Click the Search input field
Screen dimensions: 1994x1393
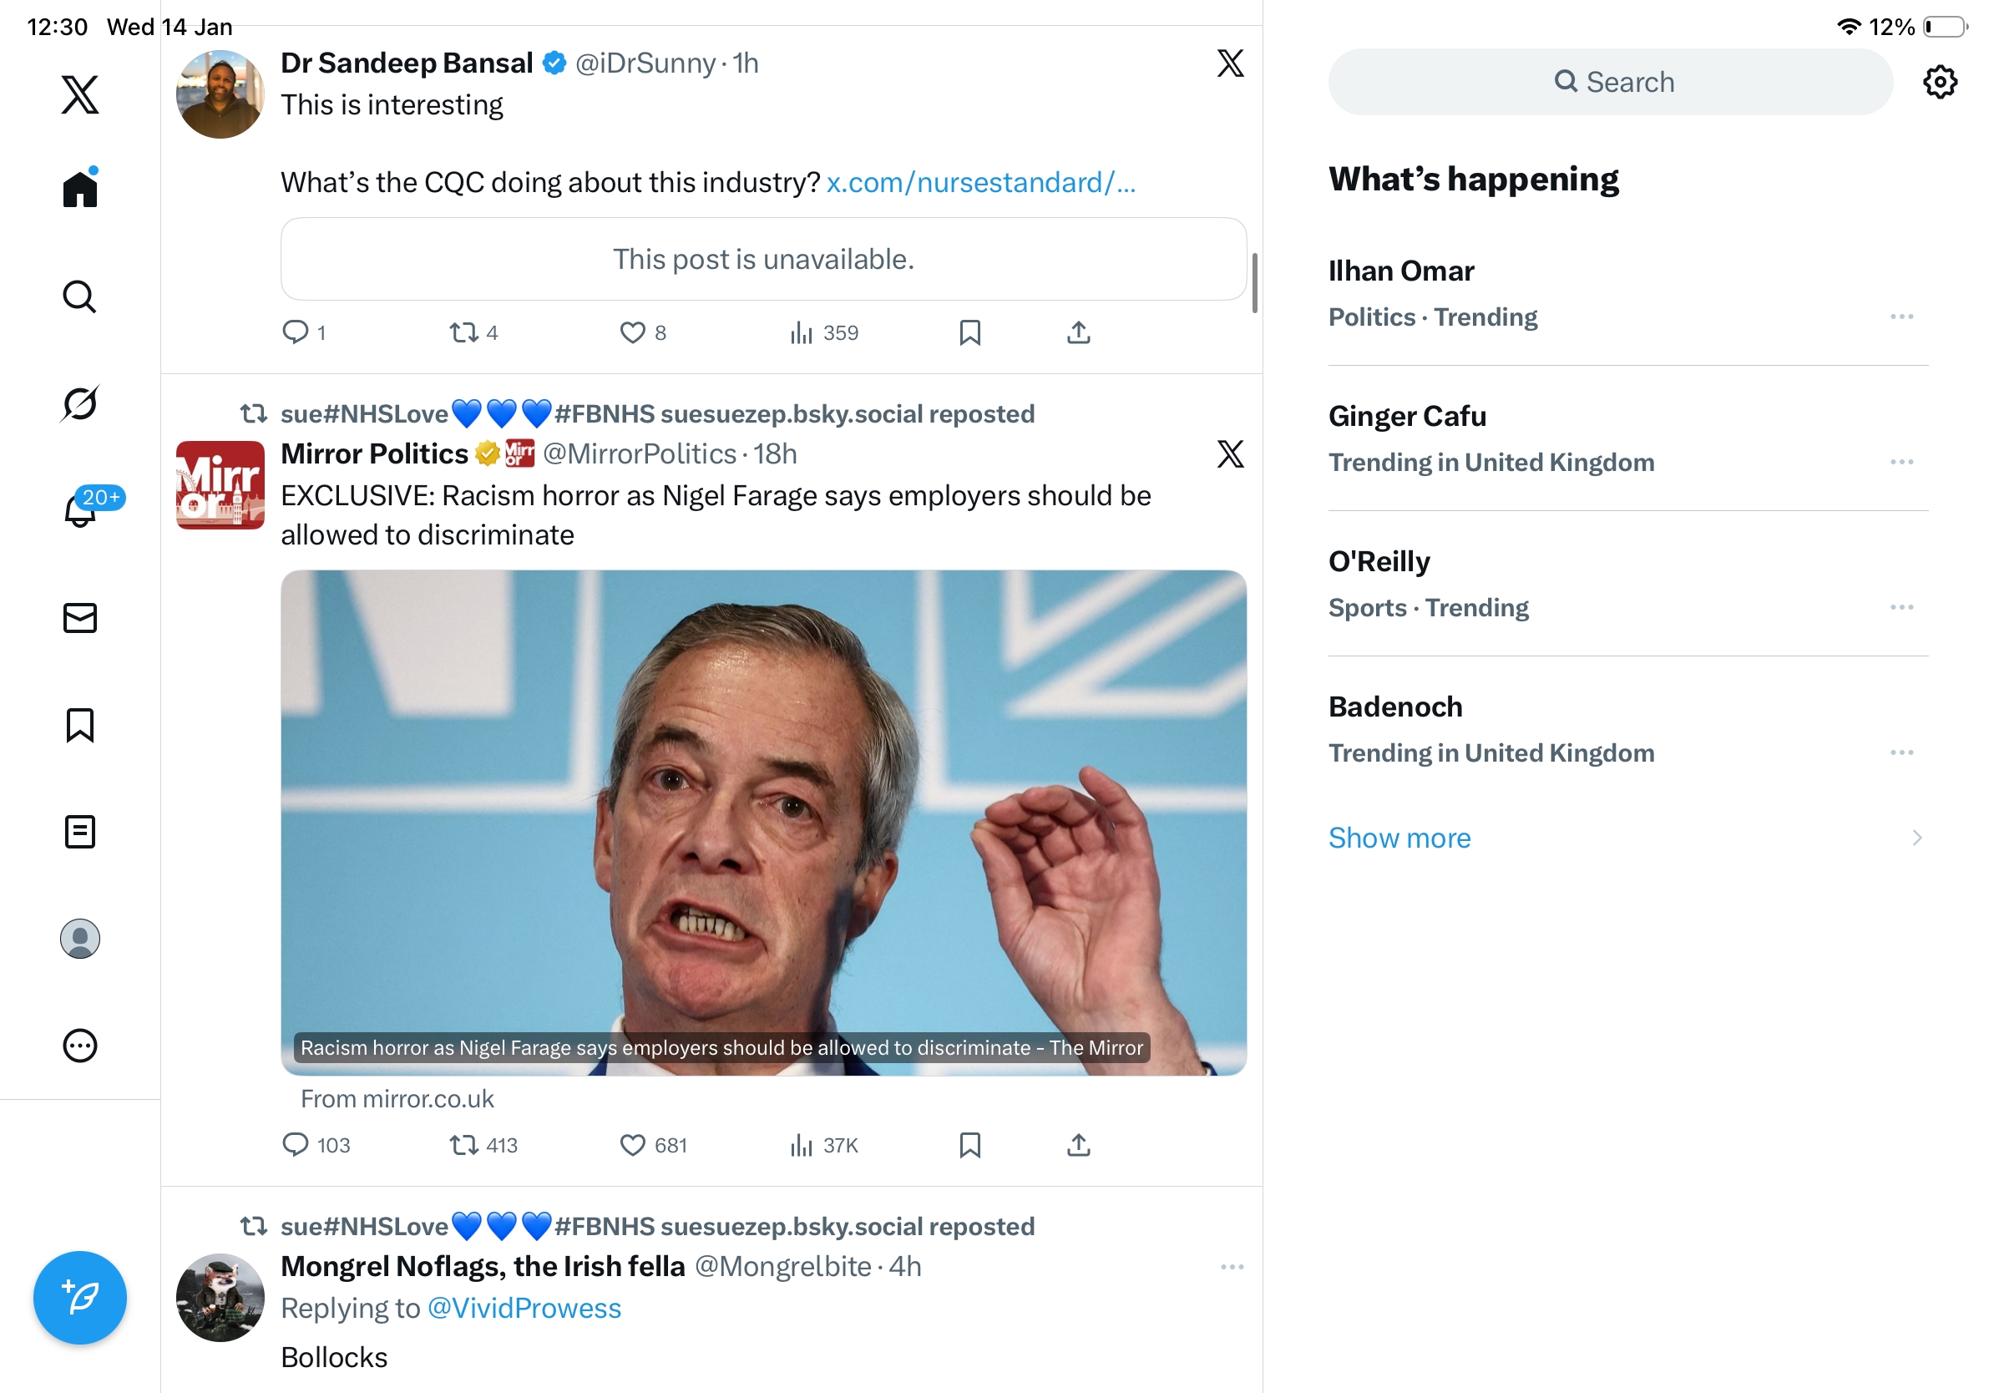pyautogui.click(x=1610, y=83)
